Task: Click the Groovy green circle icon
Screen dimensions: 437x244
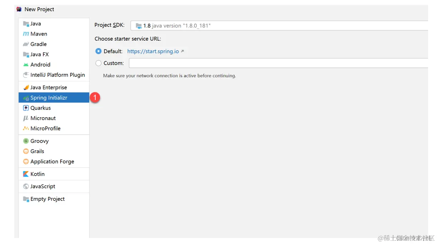Action: 26,141
